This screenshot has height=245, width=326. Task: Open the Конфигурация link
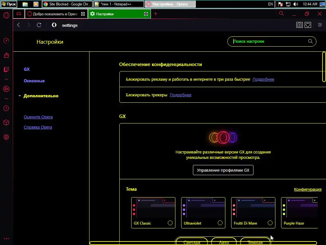(308, 189)
